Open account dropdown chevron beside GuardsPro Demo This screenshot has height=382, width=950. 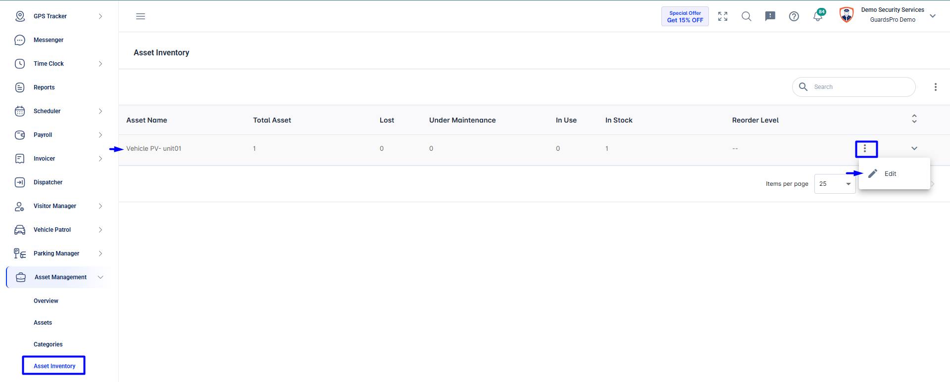(x=933, y=16)
